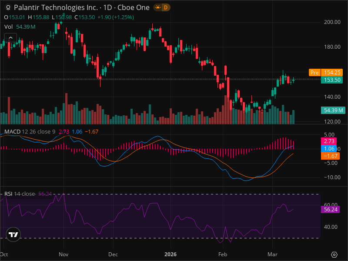Click the Vol 54.39 M legend

pyautogui.click(x=20, y=27)
